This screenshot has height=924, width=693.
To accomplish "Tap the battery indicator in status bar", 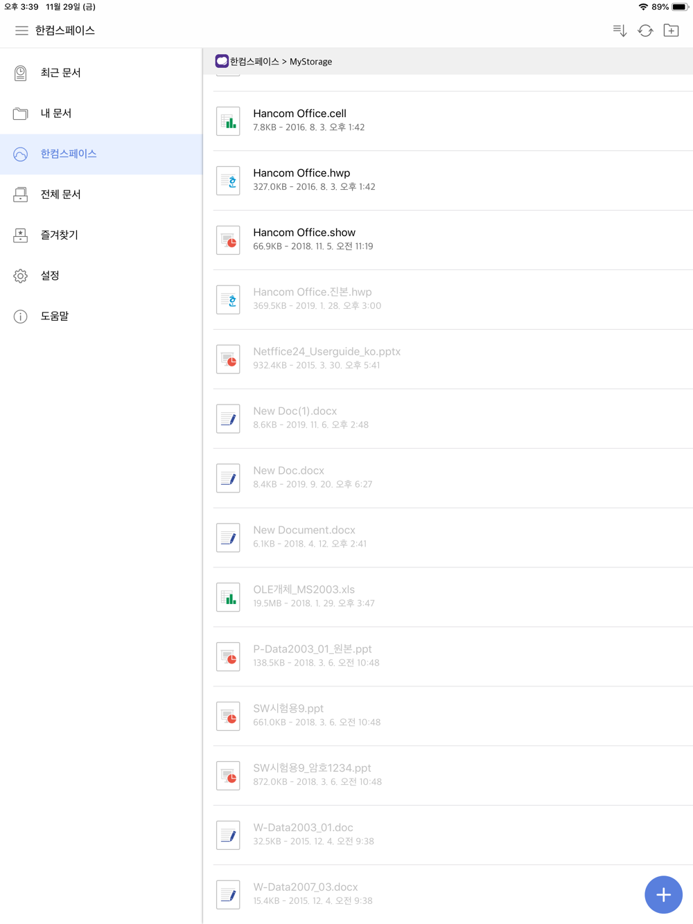I will 680,7.
